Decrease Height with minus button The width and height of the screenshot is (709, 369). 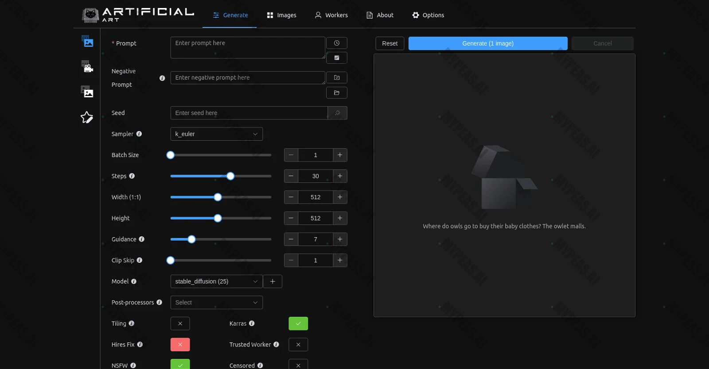(x=291, y=218)
